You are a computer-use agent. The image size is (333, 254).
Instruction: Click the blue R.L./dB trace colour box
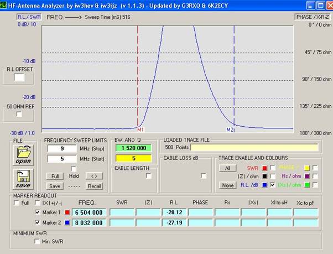click(264, 185)
